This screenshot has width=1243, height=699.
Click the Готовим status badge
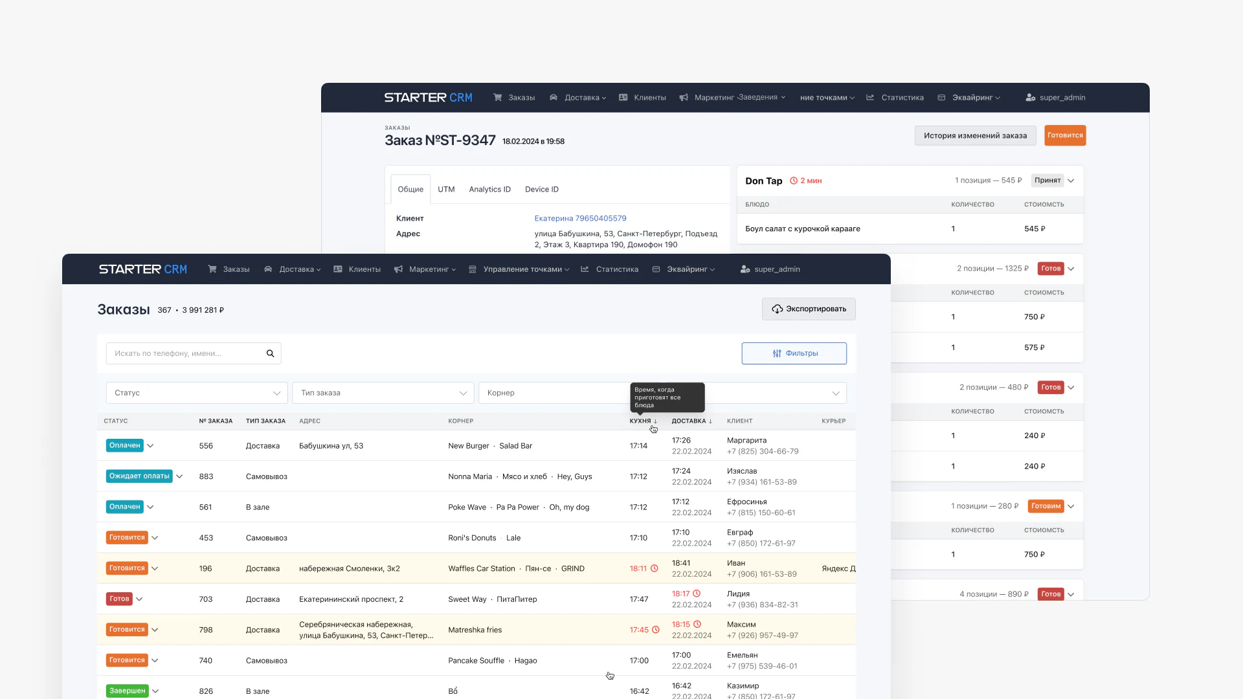tap(1046, 507)
